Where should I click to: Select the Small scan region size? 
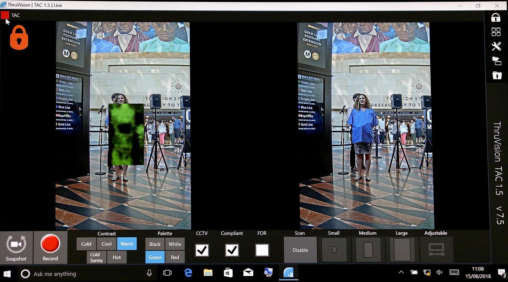pyautogui.click(x=334, y=250)
